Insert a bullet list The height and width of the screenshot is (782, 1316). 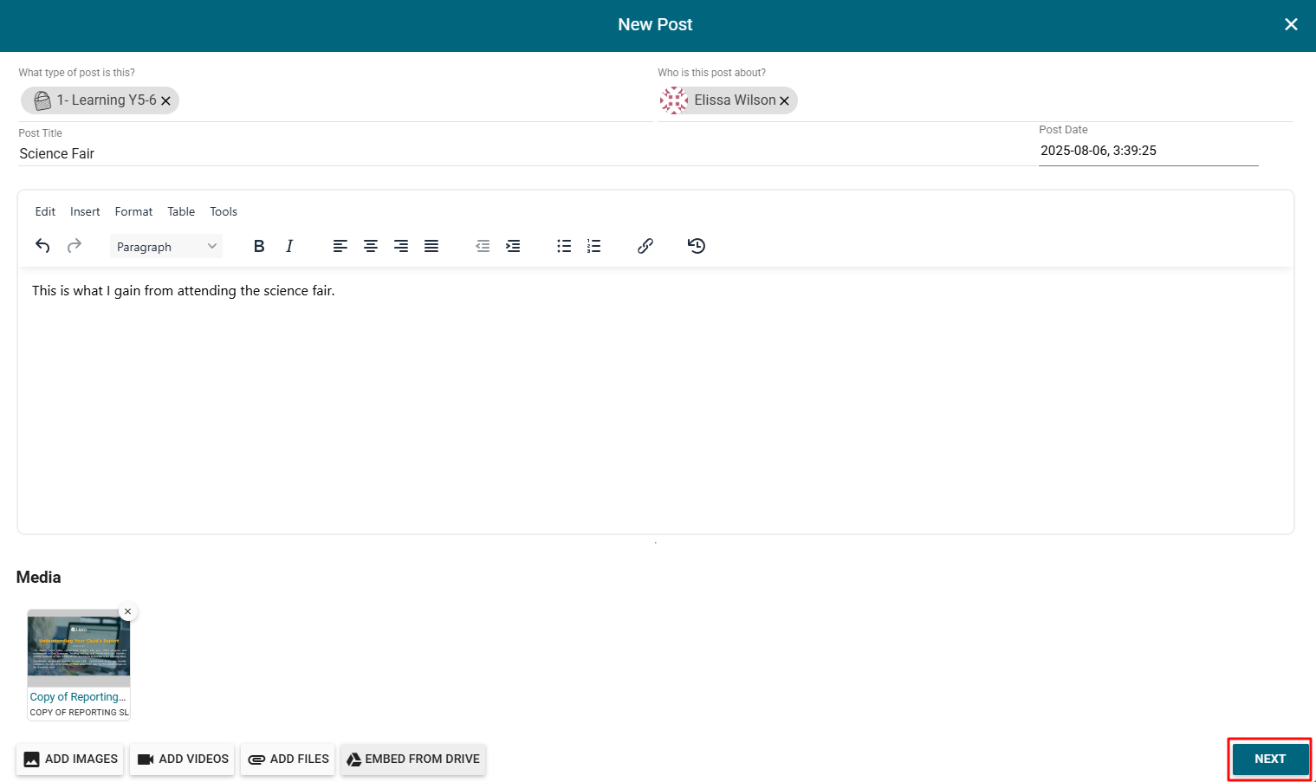564,246
